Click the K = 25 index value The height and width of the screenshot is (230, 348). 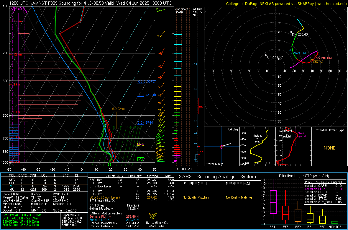point(36,194)
